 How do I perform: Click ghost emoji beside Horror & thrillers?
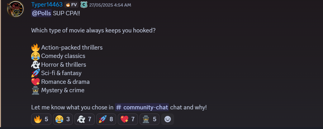(36, 64)
